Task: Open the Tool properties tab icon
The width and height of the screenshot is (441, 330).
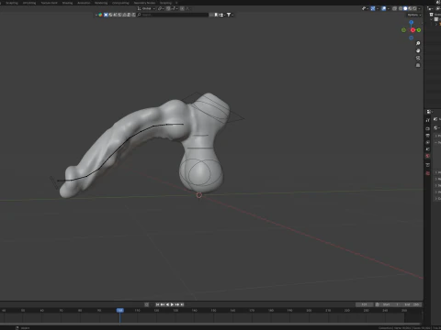Action: pyautogui.click(x=428, y=120)
